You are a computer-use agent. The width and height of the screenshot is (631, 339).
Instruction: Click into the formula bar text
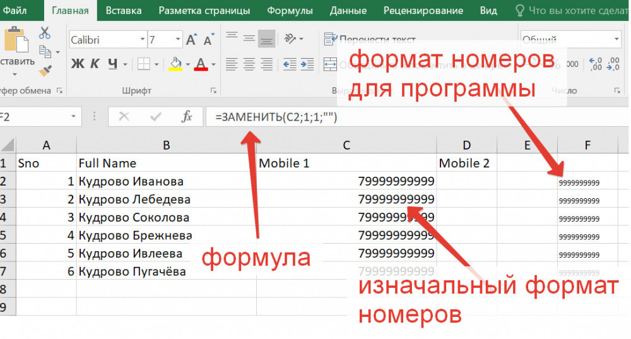[276, 117]
